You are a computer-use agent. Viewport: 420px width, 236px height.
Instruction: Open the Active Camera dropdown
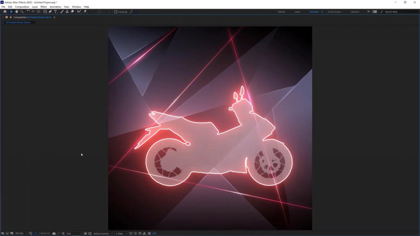[103, 234]
